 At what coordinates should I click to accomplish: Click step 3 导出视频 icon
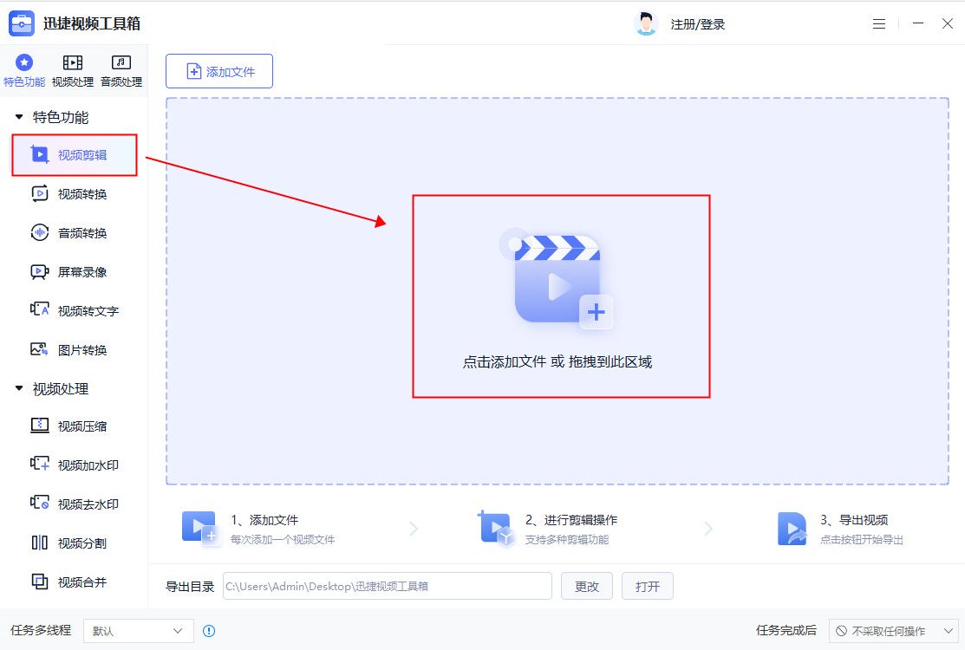792,529
